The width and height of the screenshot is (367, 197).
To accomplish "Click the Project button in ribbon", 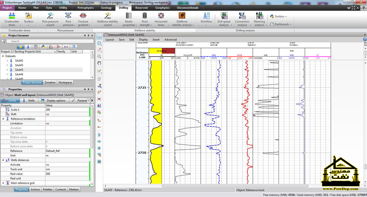I will coord(7,8).
